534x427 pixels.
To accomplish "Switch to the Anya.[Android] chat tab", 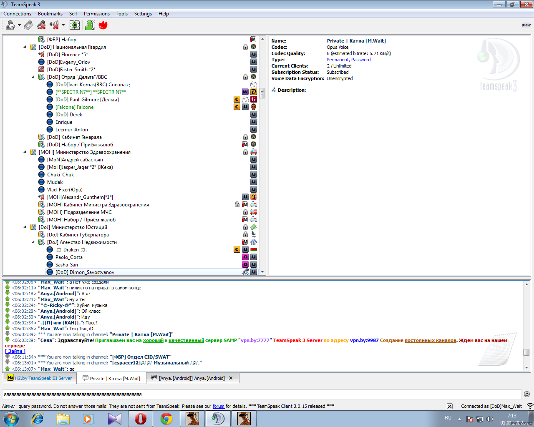I will point(191,378).
